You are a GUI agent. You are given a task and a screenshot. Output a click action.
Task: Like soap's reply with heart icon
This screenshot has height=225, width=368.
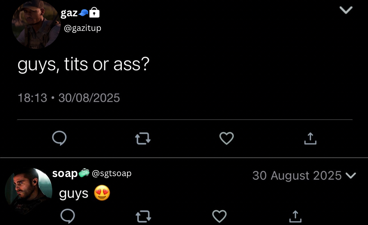[x=219, y=216]
